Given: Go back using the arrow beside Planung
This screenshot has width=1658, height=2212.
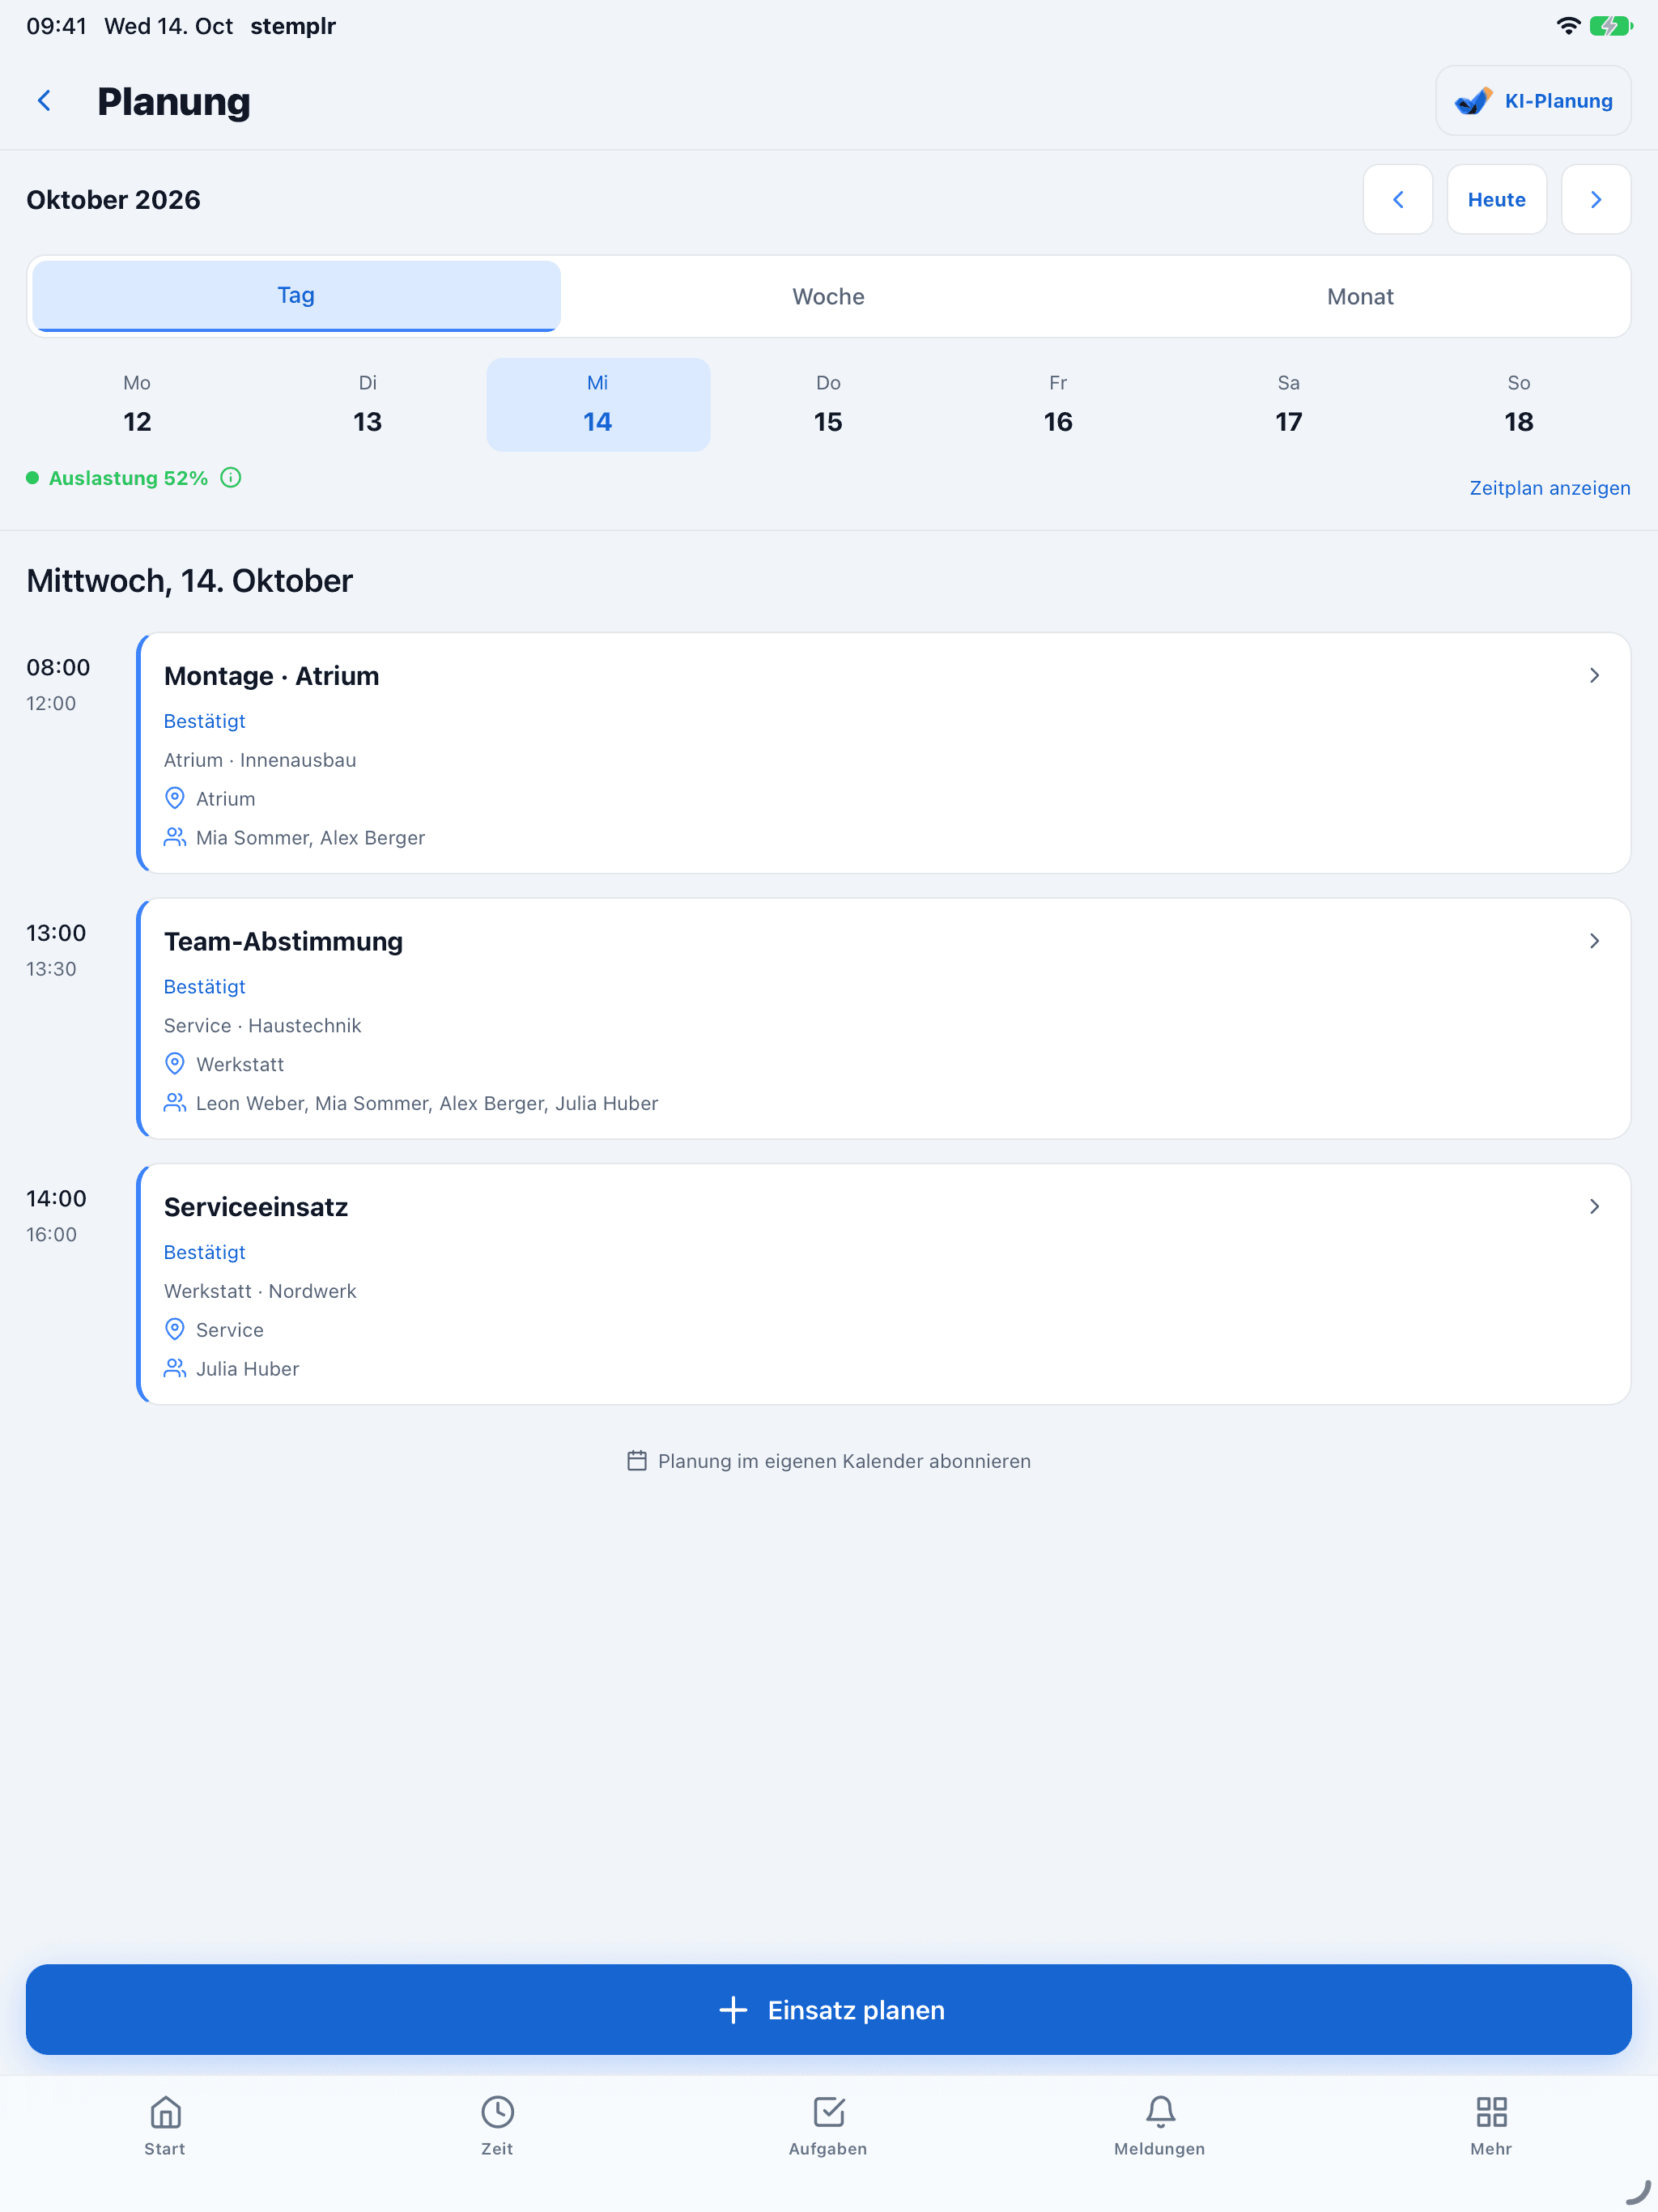Looking at the screenshot, I should (x=44, y=101).
